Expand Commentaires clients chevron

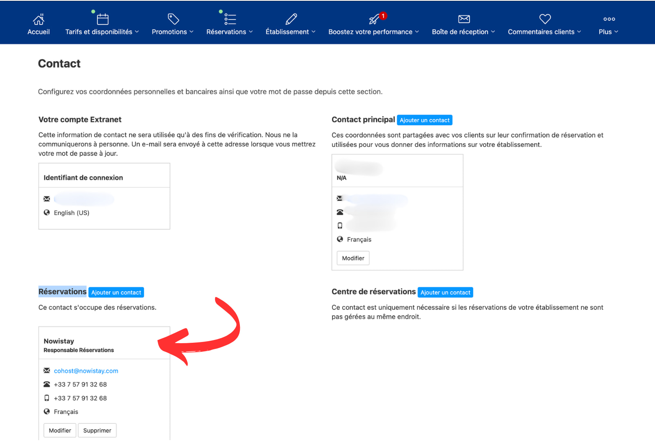579,32
